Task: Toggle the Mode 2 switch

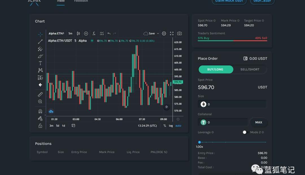Action: click(x=245, y=132)
